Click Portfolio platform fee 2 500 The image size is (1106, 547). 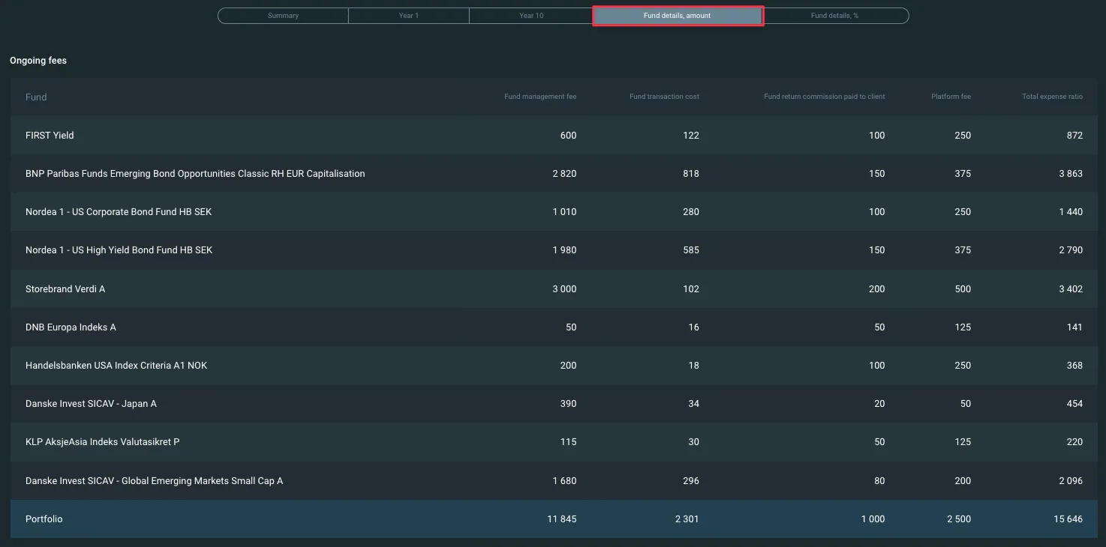[x=959, y=519]
